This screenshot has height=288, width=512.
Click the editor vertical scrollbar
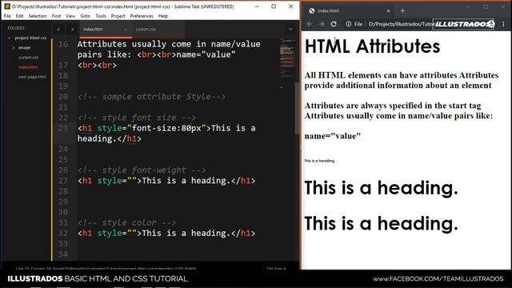tap(297, 108)
